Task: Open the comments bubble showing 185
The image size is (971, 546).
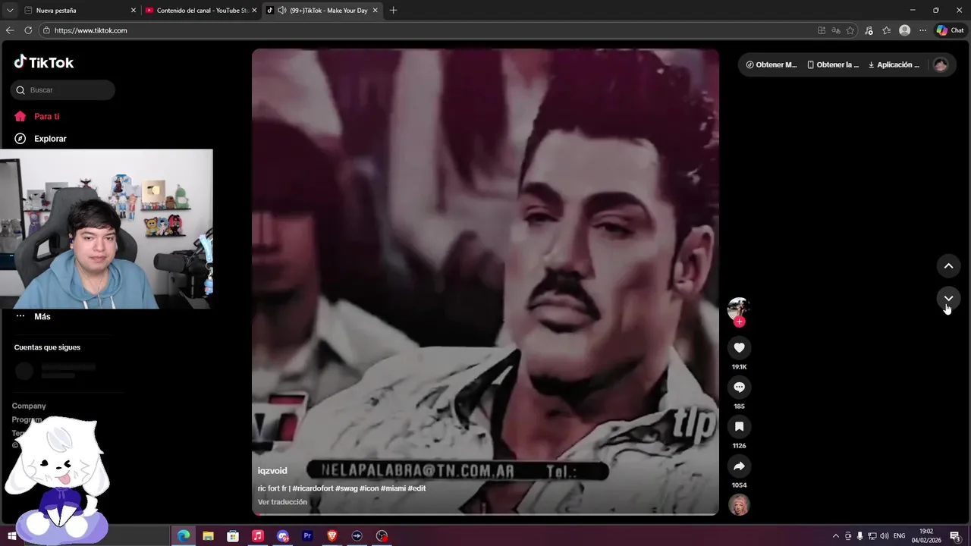Action: tap(739, 387)
